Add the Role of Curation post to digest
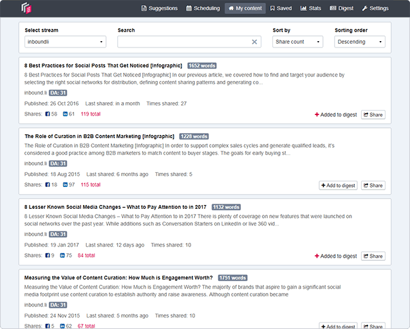 click(338, 186)
